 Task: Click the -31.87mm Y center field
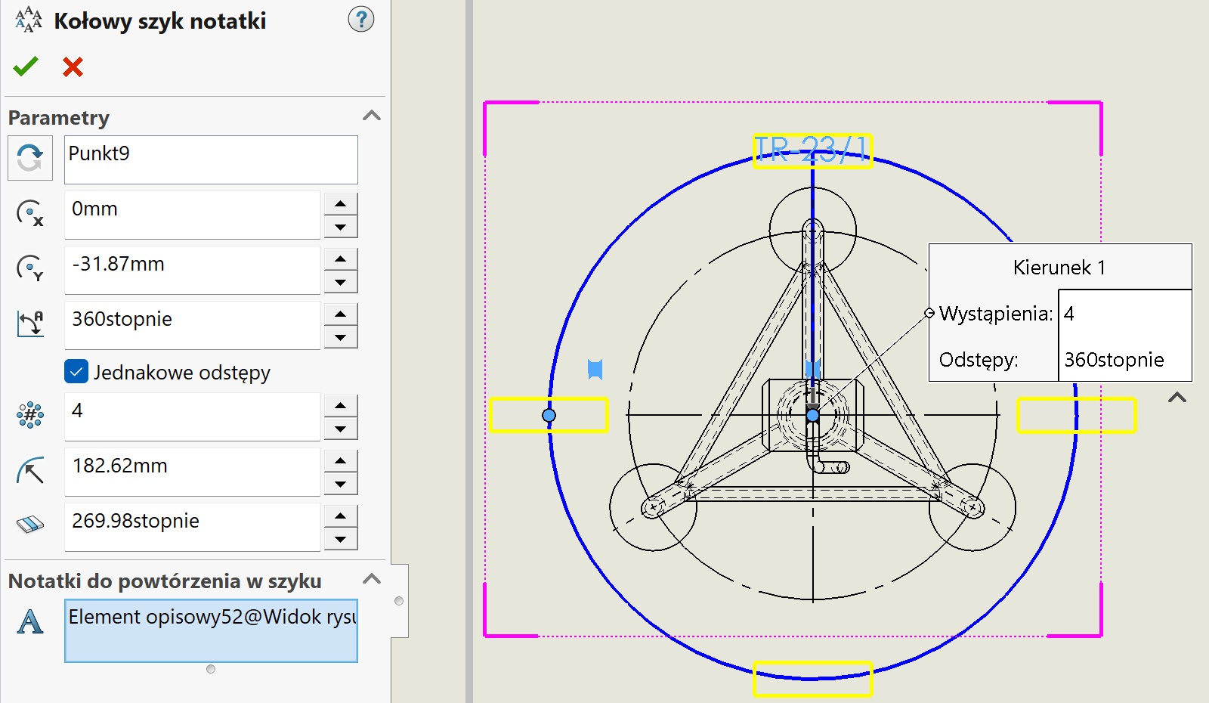193,270
